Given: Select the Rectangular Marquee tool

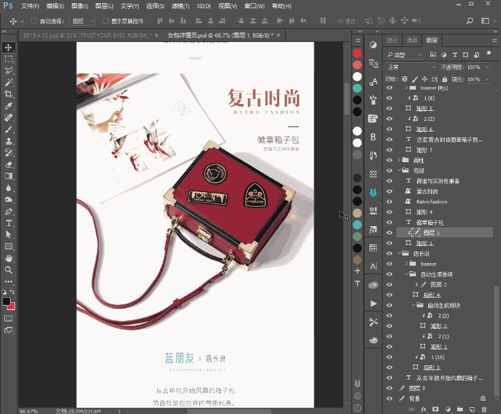Looking at the screenshot, I should click(8, 59).
